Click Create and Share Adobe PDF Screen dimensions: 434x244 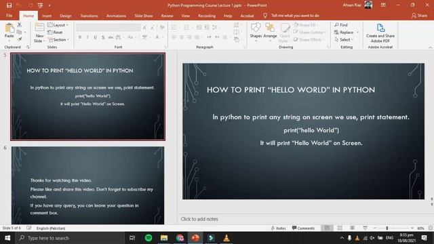(x=380, y=33)
